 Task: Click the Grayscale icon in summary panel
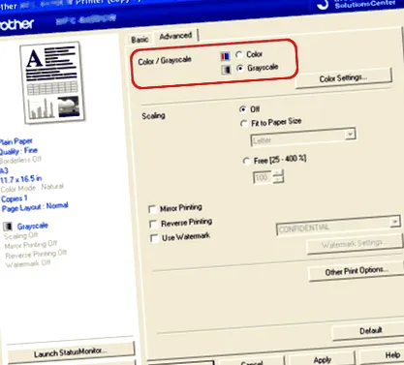point(8,227)
